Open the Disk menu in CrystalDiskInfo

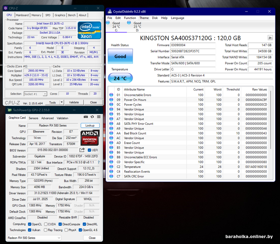coord(155,18)
